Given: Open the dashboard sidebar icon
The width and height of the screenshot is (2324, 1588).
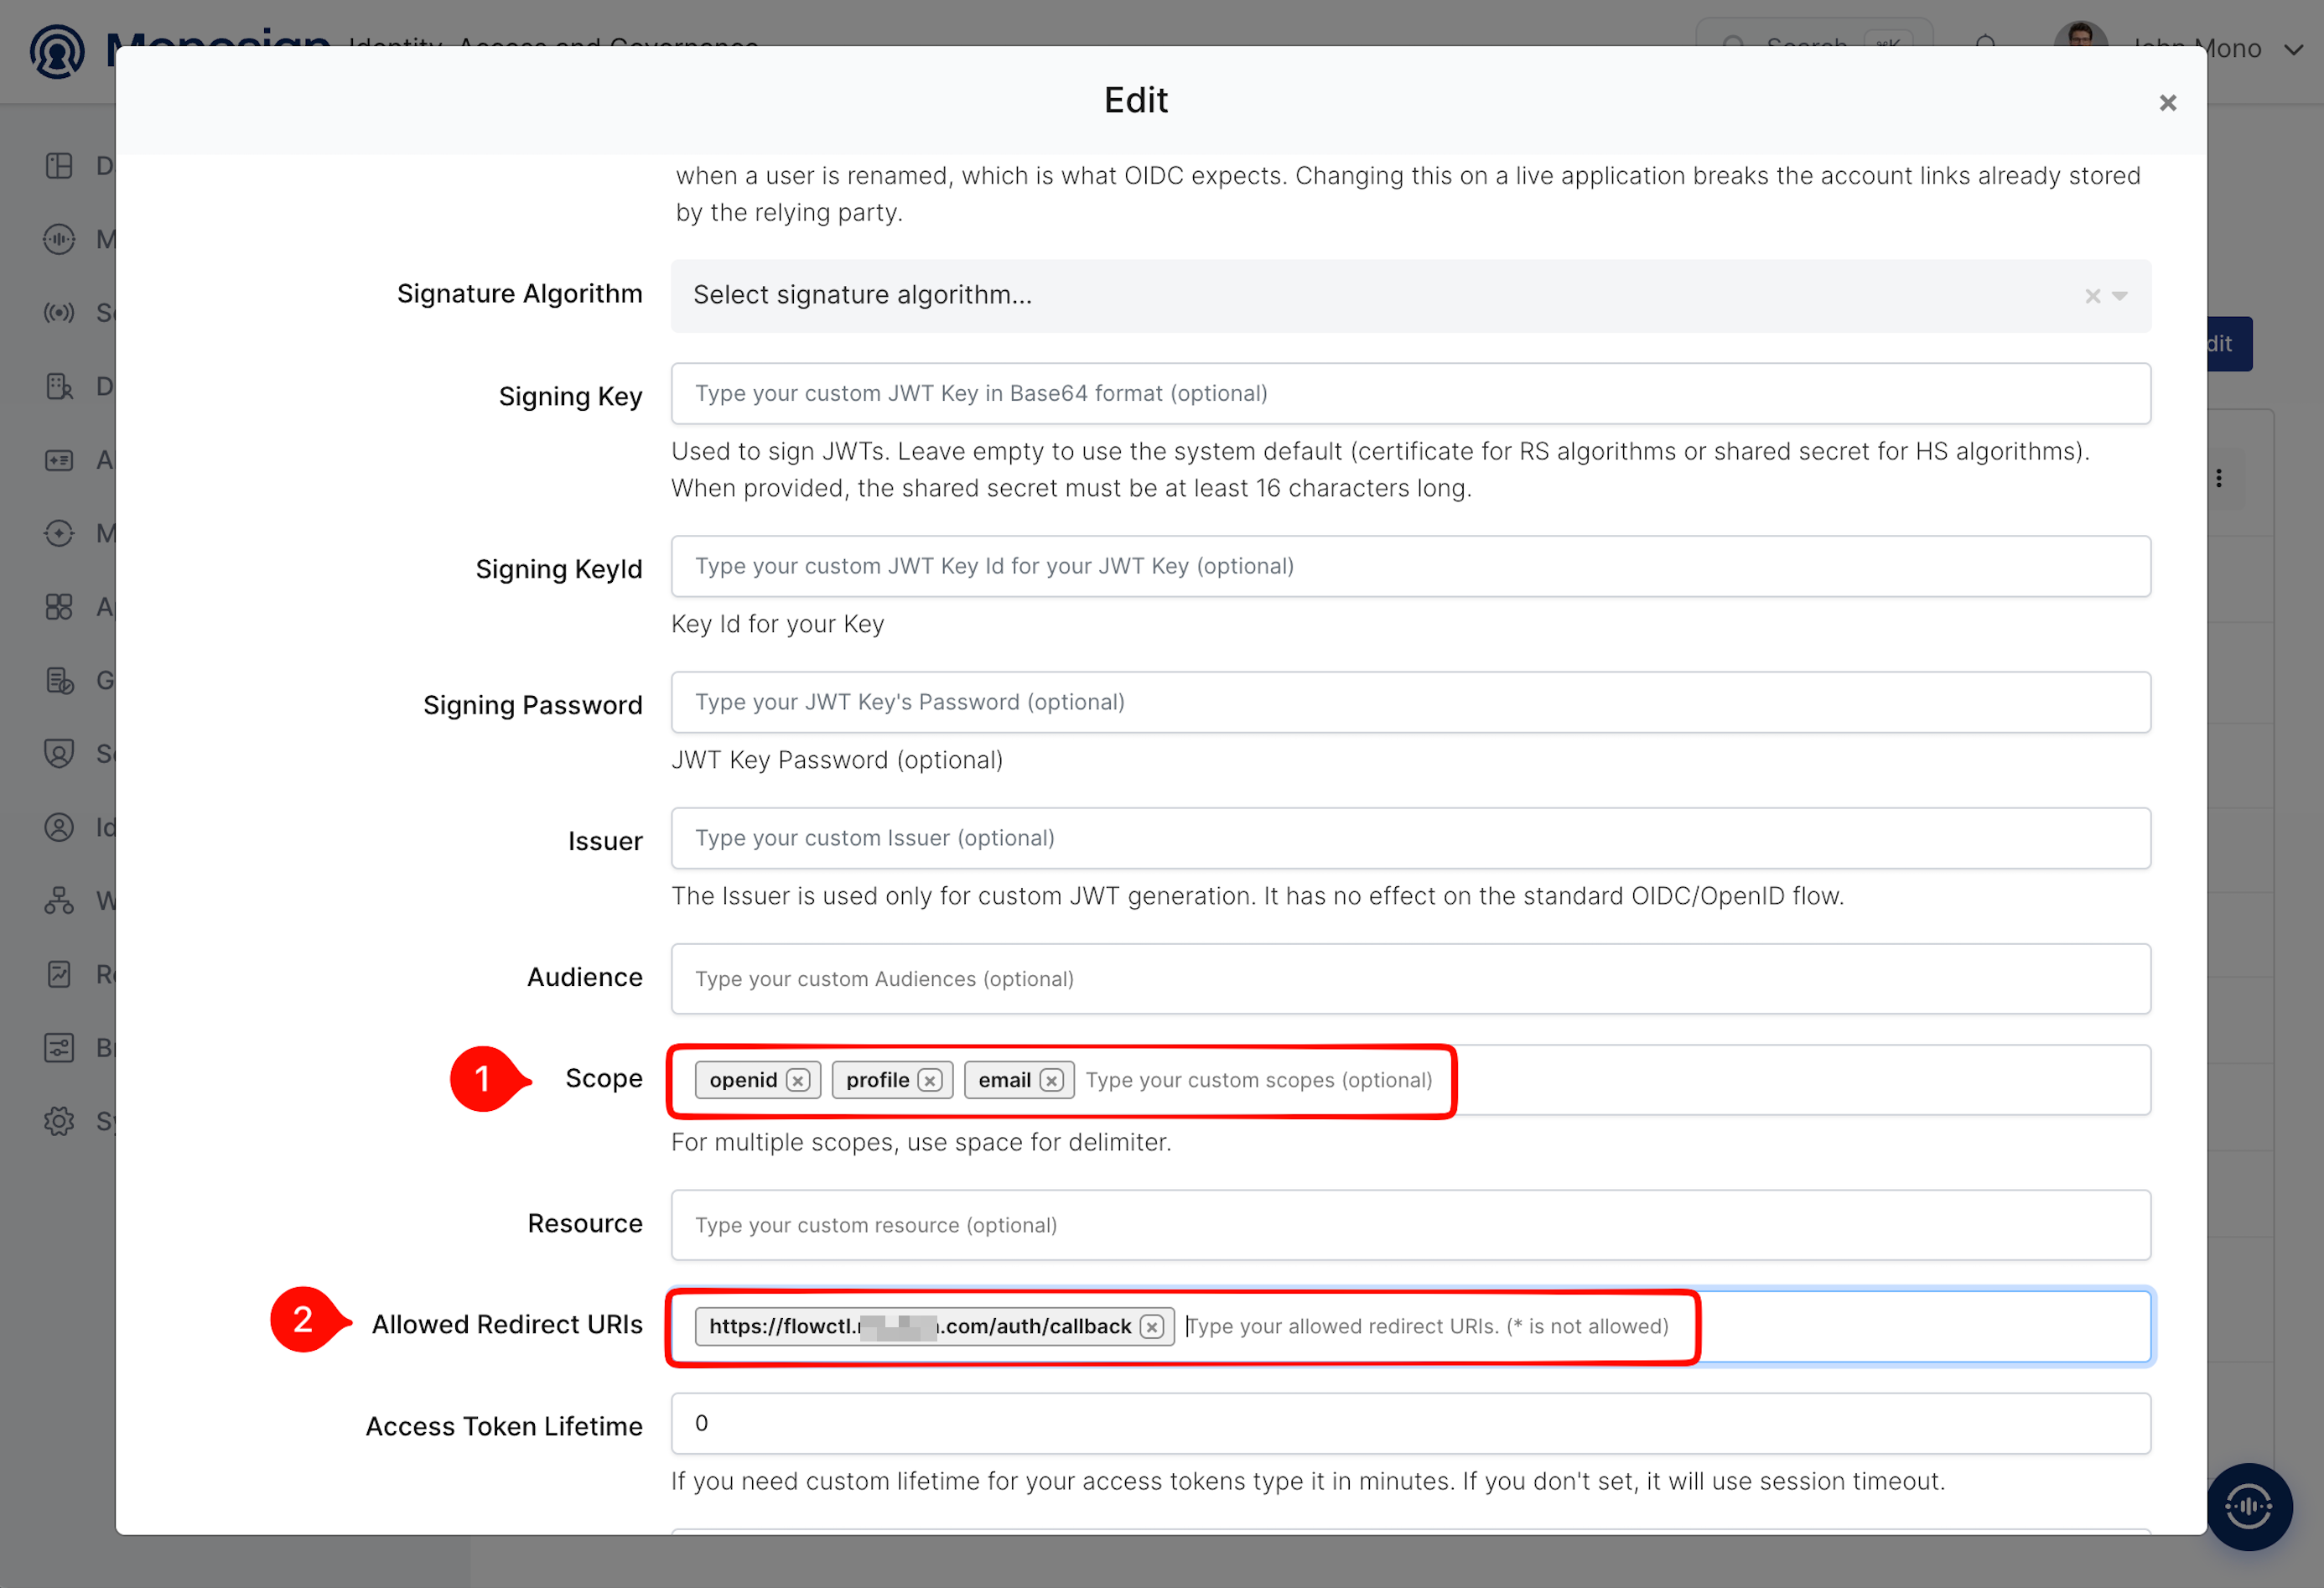Looking at the screenshot, I should [x=59, y=166].
